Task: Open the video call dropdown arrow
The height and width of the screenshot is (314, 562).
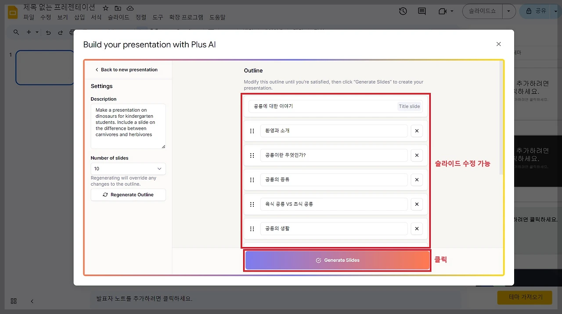Action: coord(452,11)
